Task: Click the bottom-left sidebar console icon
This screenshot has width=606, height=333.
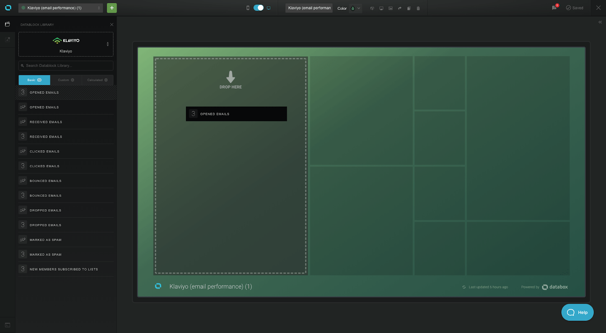Action: pyautogui.click(x=8, y=325)
